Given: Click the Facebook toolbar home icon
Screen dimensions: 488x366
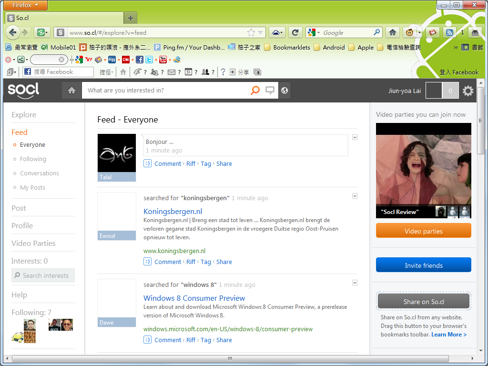Looking at the screenshot, I should [123, 72].
